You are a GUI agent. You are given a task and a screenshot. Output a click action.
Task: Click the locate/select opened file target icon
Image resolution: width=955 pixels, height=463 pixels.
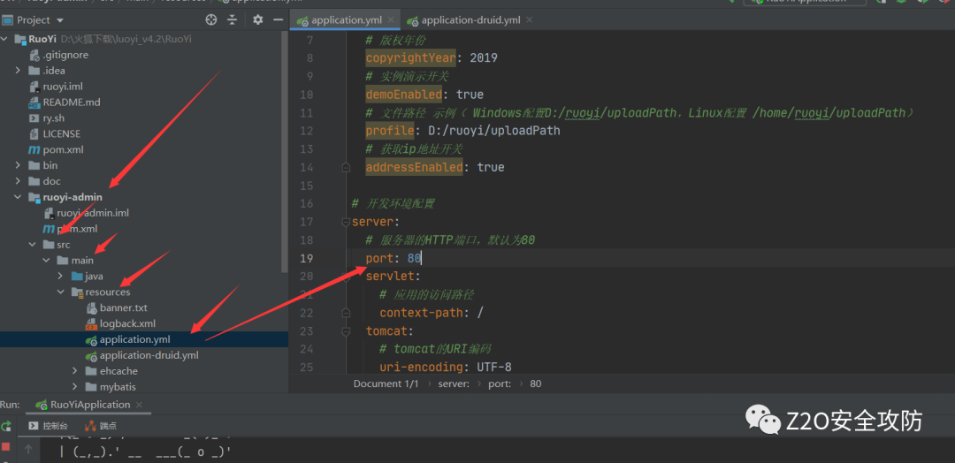point(210,19)
